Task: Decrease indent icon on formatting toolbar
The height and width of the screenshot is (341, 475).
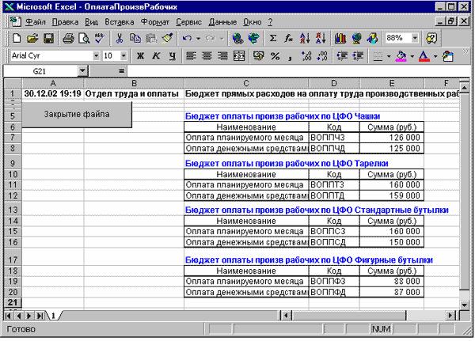Action: pos(342,56)
